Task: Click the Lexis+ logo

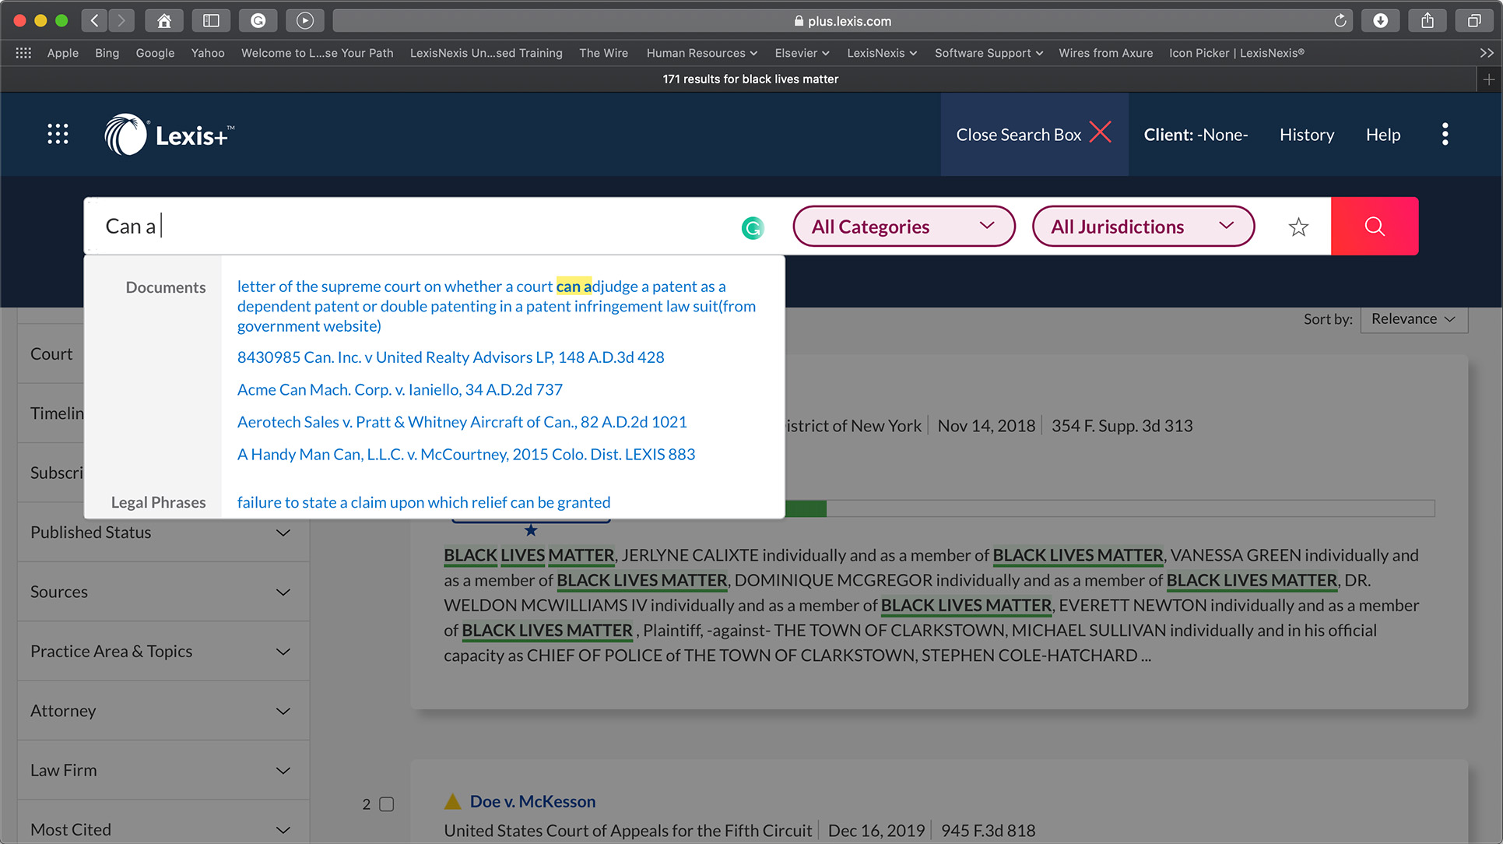Action: click(x=170, y=135)
